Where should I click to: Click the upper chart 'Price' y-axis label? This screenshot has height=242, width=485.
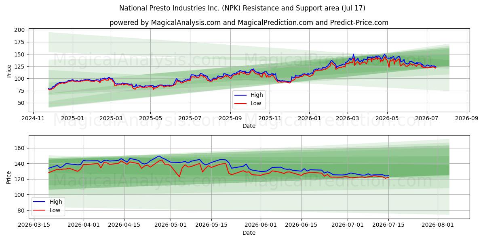pos(9,71)
